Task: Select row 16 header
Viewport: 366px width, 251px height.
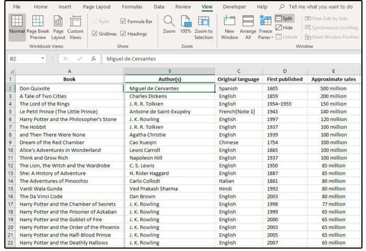Action: tap(10, 196)
